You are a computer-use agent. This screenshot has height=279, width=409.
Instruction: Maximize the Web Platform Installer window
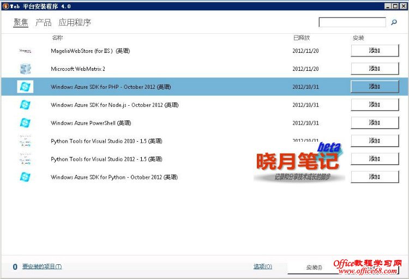pos(395,6)
